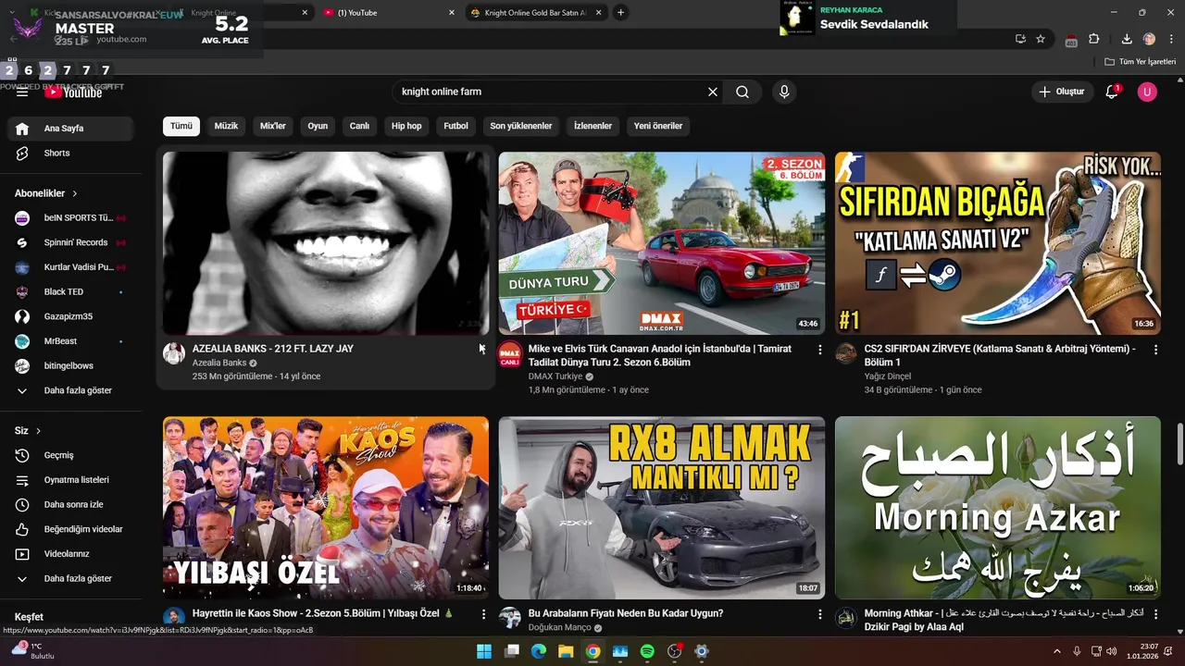The width and height of the screenshot is (1185, 666).
Task: Open the Azealia Banks channel name link
Action: point(219,363)
